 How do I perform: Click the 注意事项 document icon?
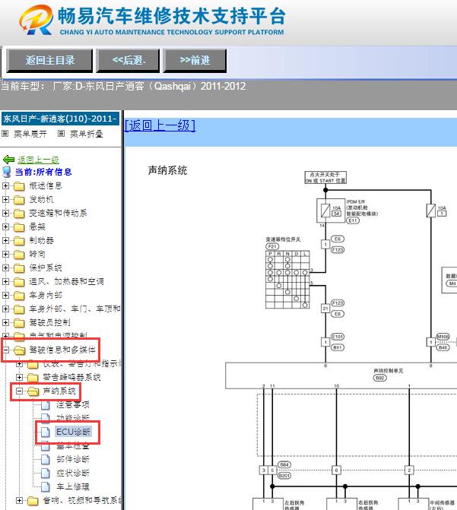[x=46, y=405]
